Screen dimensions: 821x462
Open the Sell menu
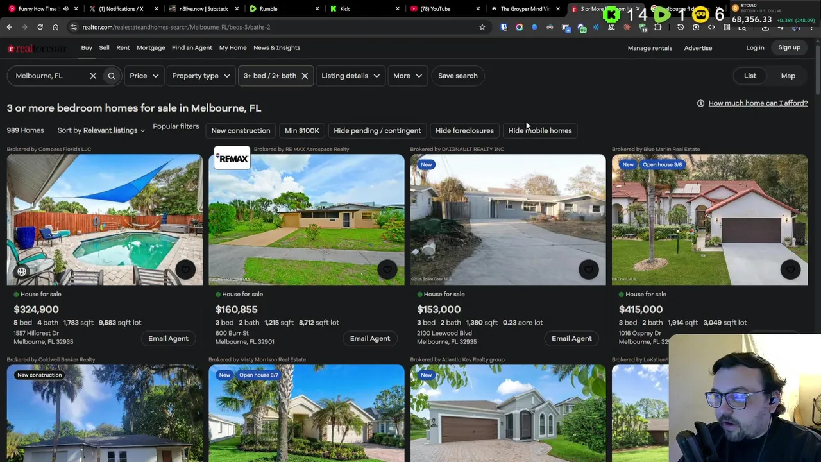click(104, 47)
